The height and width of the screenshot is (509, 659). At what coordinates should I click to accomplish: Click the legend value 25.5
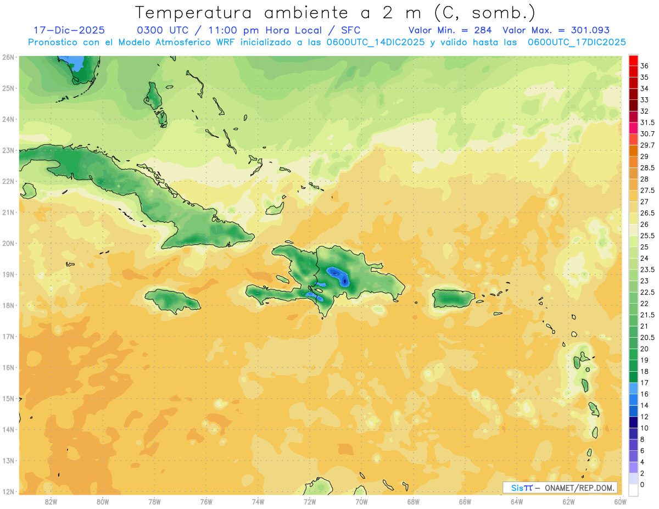[x=647, y=236]
